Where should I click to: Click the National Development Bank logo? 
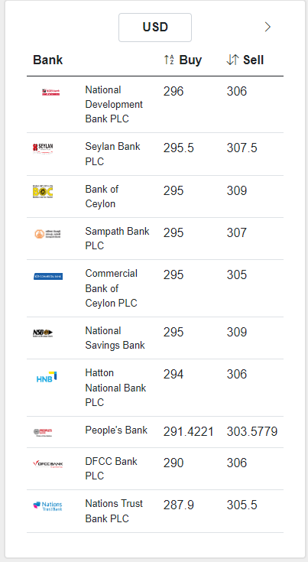[x=51, y=92]
